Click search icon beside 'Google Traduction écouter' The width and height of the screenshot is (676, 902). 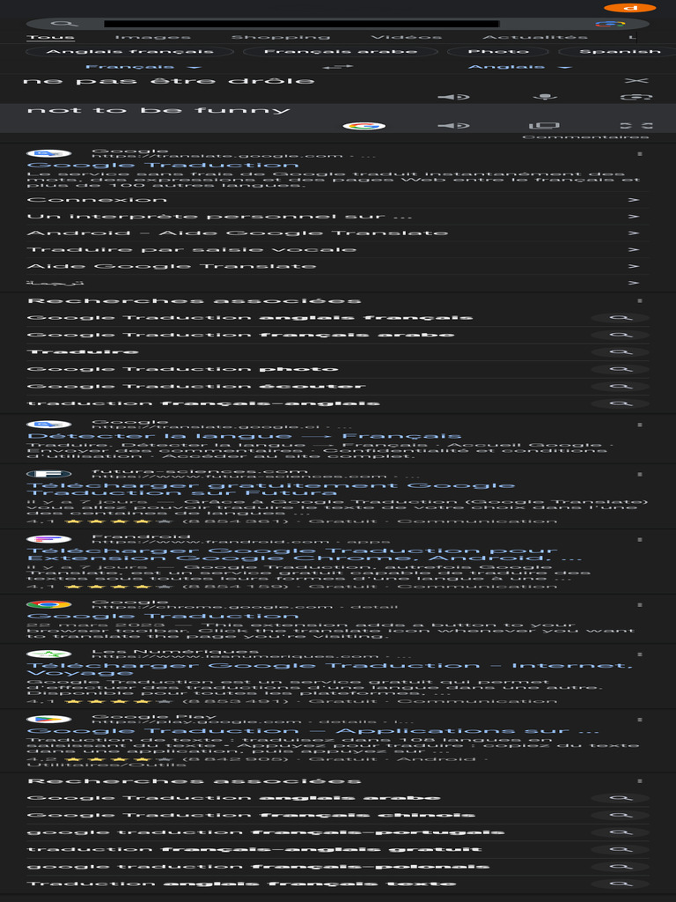621,387
